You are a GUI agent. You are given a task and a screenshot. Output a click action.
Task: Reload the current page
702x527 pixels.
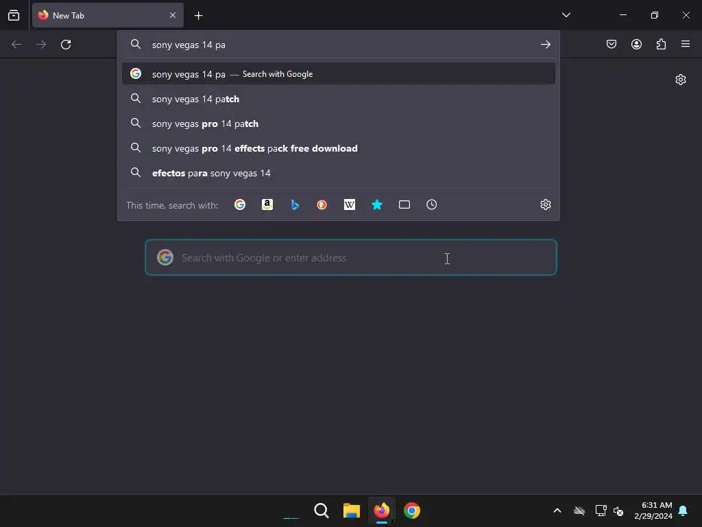66,45
